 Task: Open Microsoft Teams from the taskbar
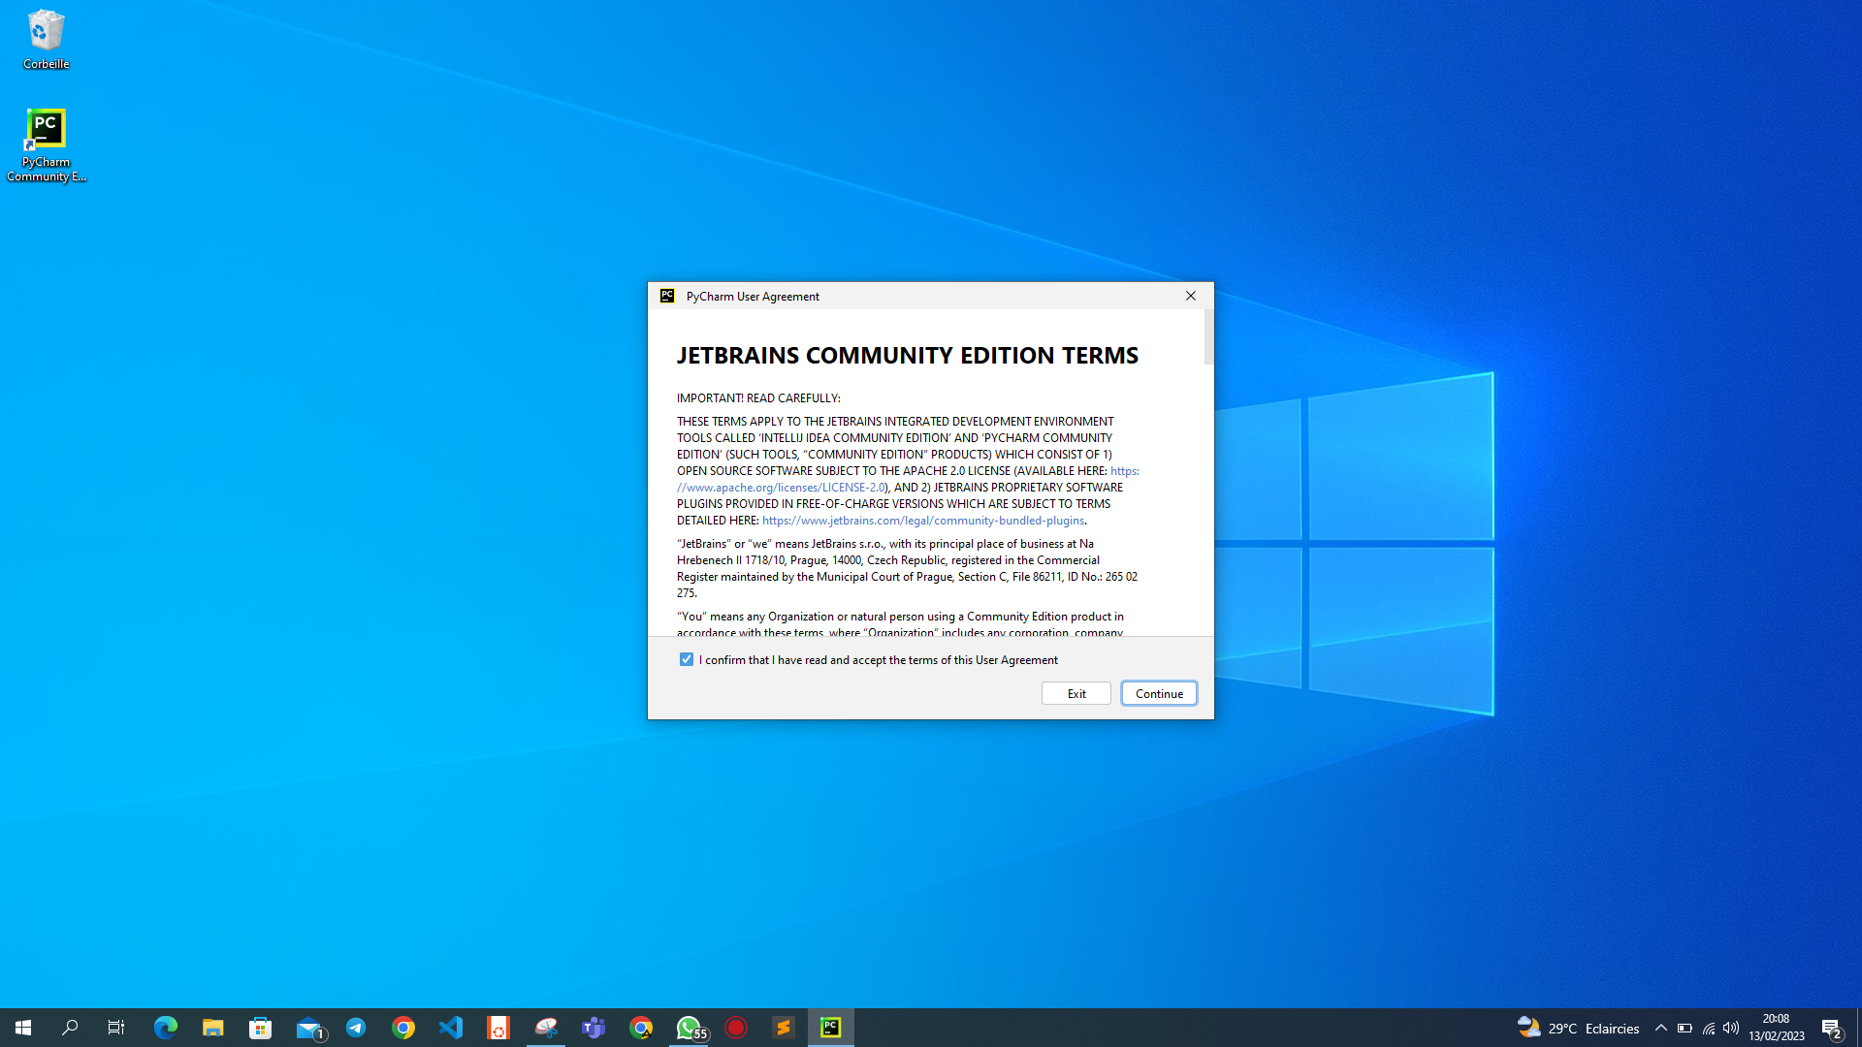click(x=594, y=1028)
